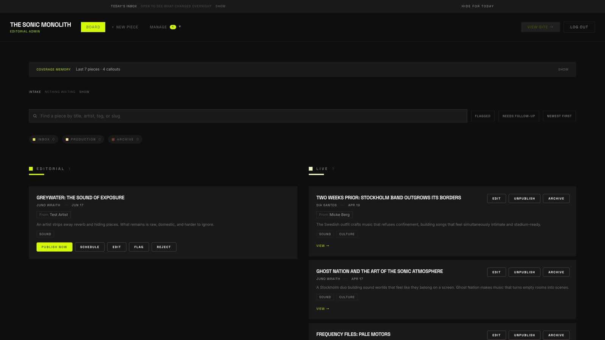Viewport: 605px width, 340px height.
Task: Unpublish the Ghost Nation article
Action: click(x=524, y=272)
